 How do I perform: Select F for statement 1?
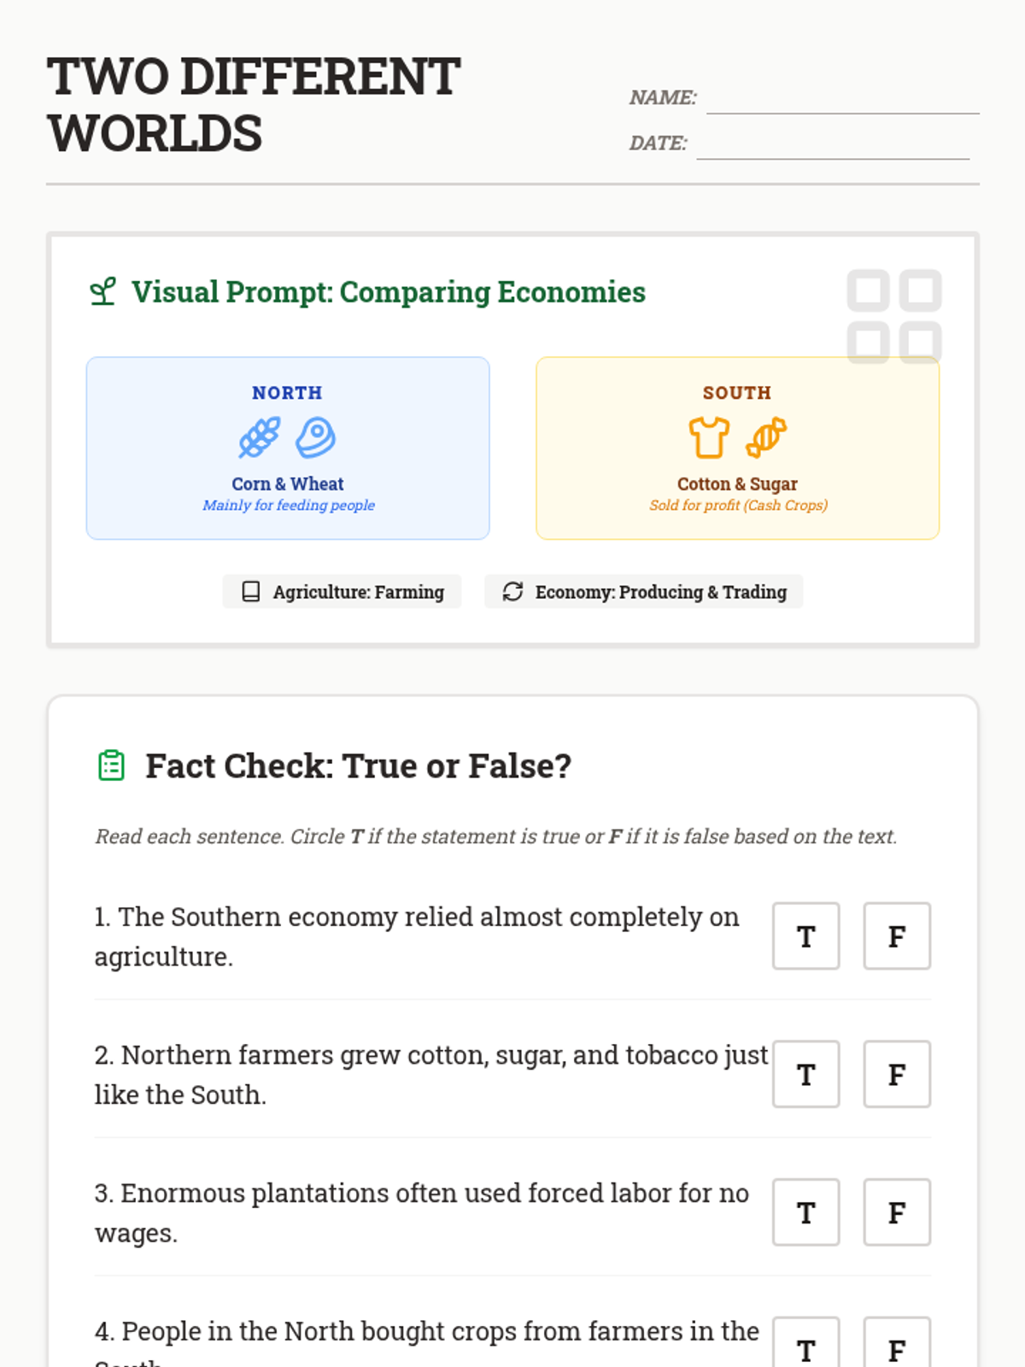[x=896, y=936]
